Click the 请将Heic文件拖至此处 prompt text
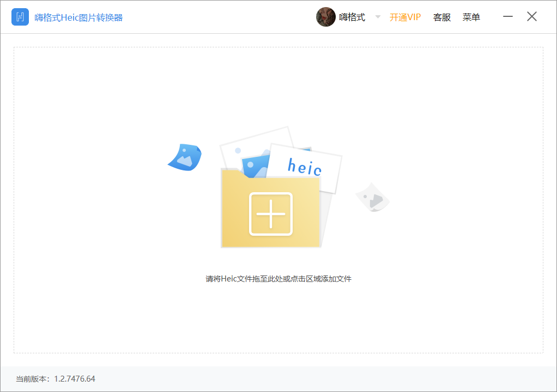Viewport: 557px width, 392px height. click(278, 279)
